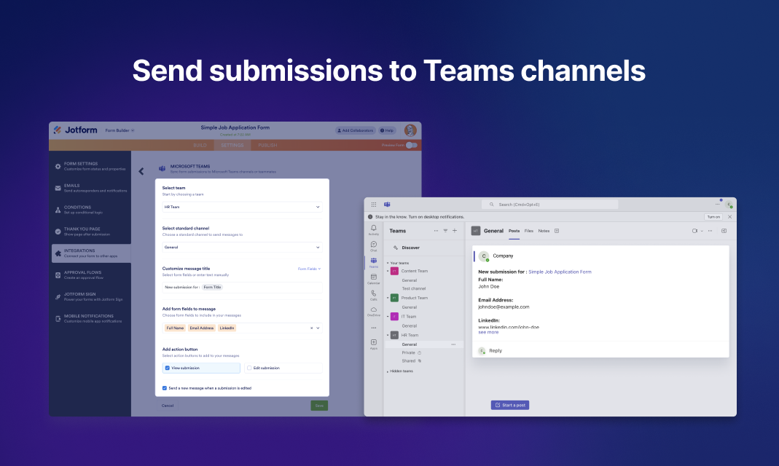
Task: Open more options for HR Team General channel
Action: (x=453, y=344)
